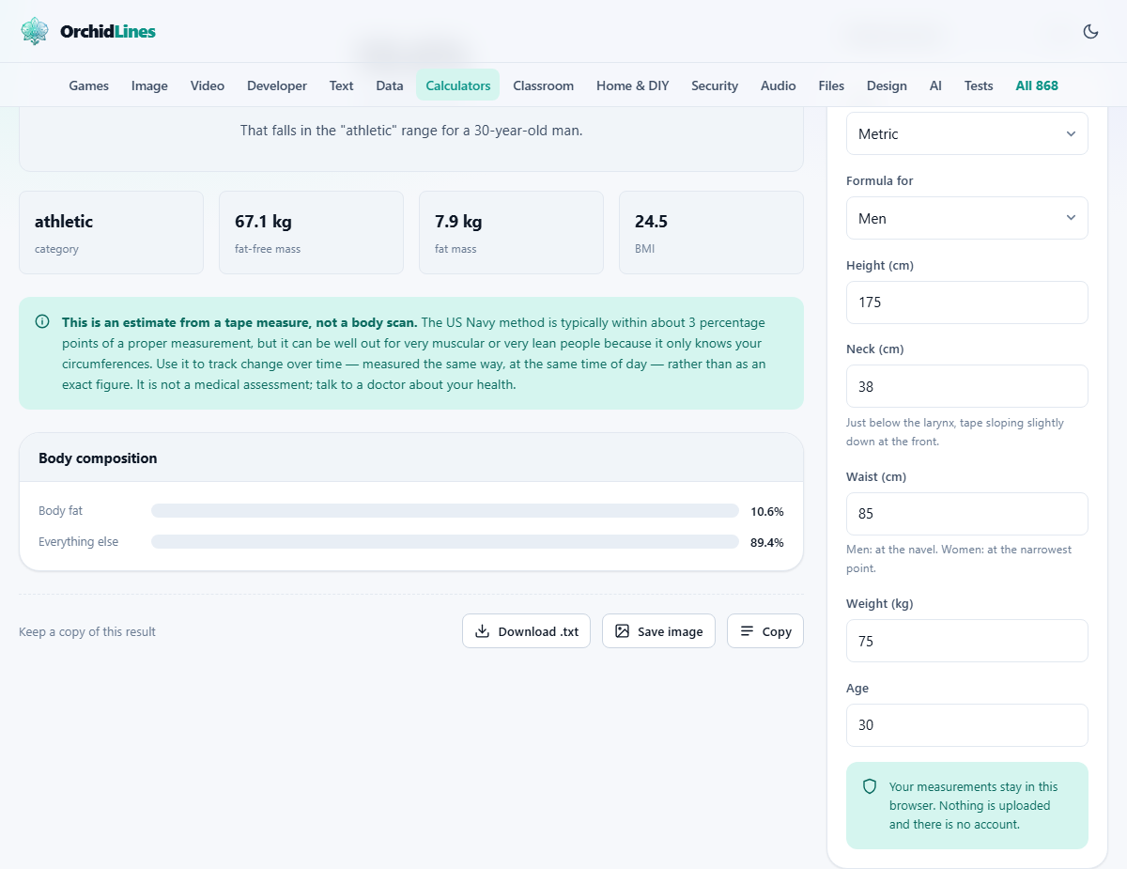Viewport: 1127px width, 869px height.
Task: Click the "Keep a copy of this result" text
Action: [x=87, y=631]
